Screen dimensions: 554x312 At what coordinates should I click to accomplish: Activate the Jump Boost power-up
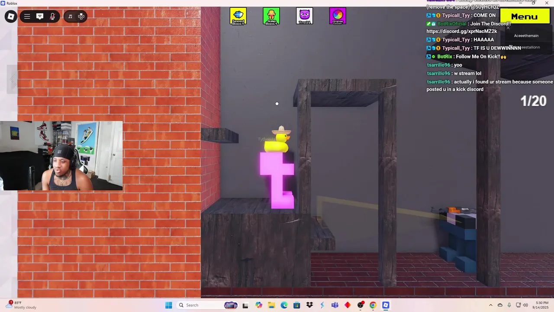click(271, 16)
